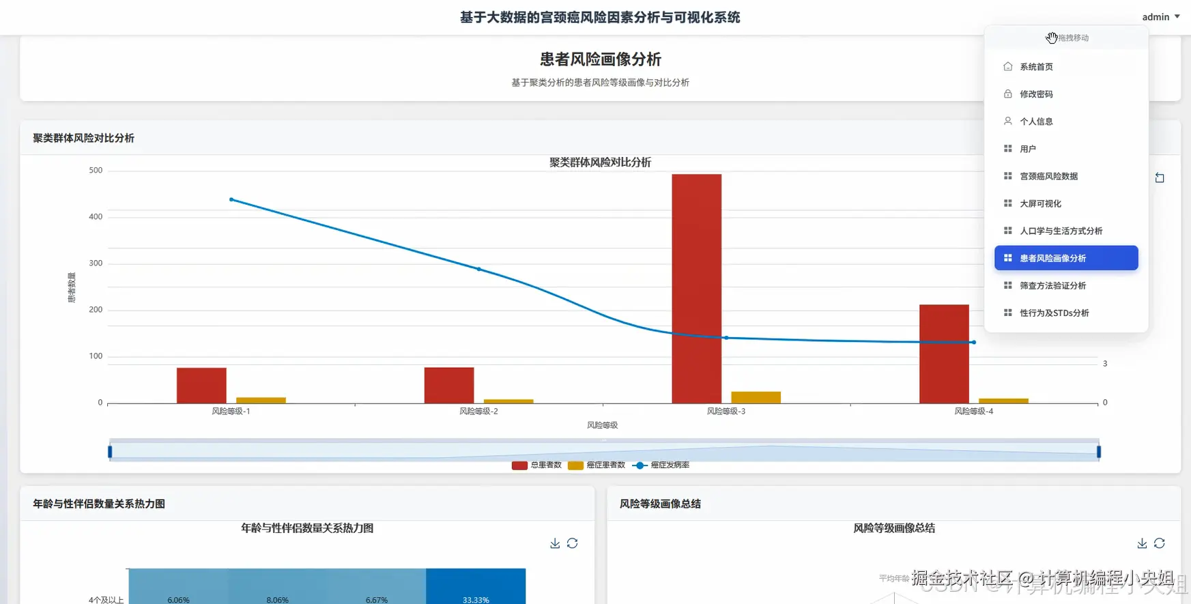This screenshot has width=1191, height=604.
Task: Open the 筛查方法验证分析 menu item
Action: (x=1066, y=285)
